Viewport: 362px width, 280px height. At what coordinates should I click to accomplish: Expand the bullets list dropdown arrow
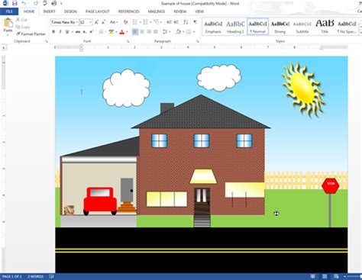click(x=140, y=22)
